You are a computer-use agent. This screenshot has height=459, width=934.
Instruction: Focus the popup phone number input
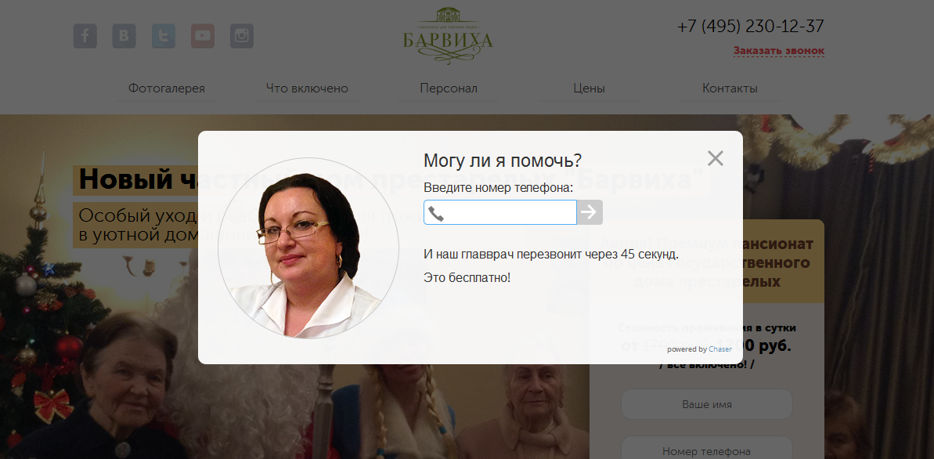[x=500, y=212]
